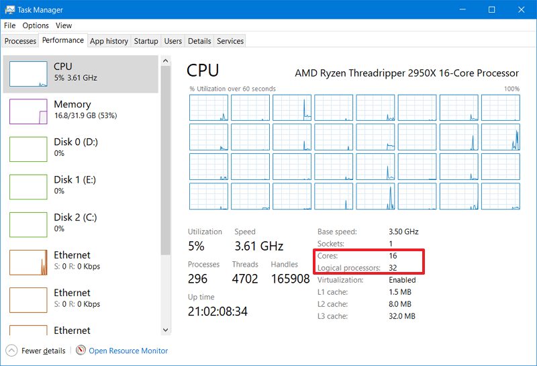Image resolution: width=537 pixels, height=366 pixels.
Task: Select the Ethernet item with activity spike graph
Action: [81, 262]
